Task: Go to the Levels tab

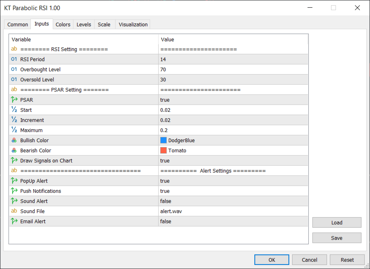Action: click(x=84, y=24)
